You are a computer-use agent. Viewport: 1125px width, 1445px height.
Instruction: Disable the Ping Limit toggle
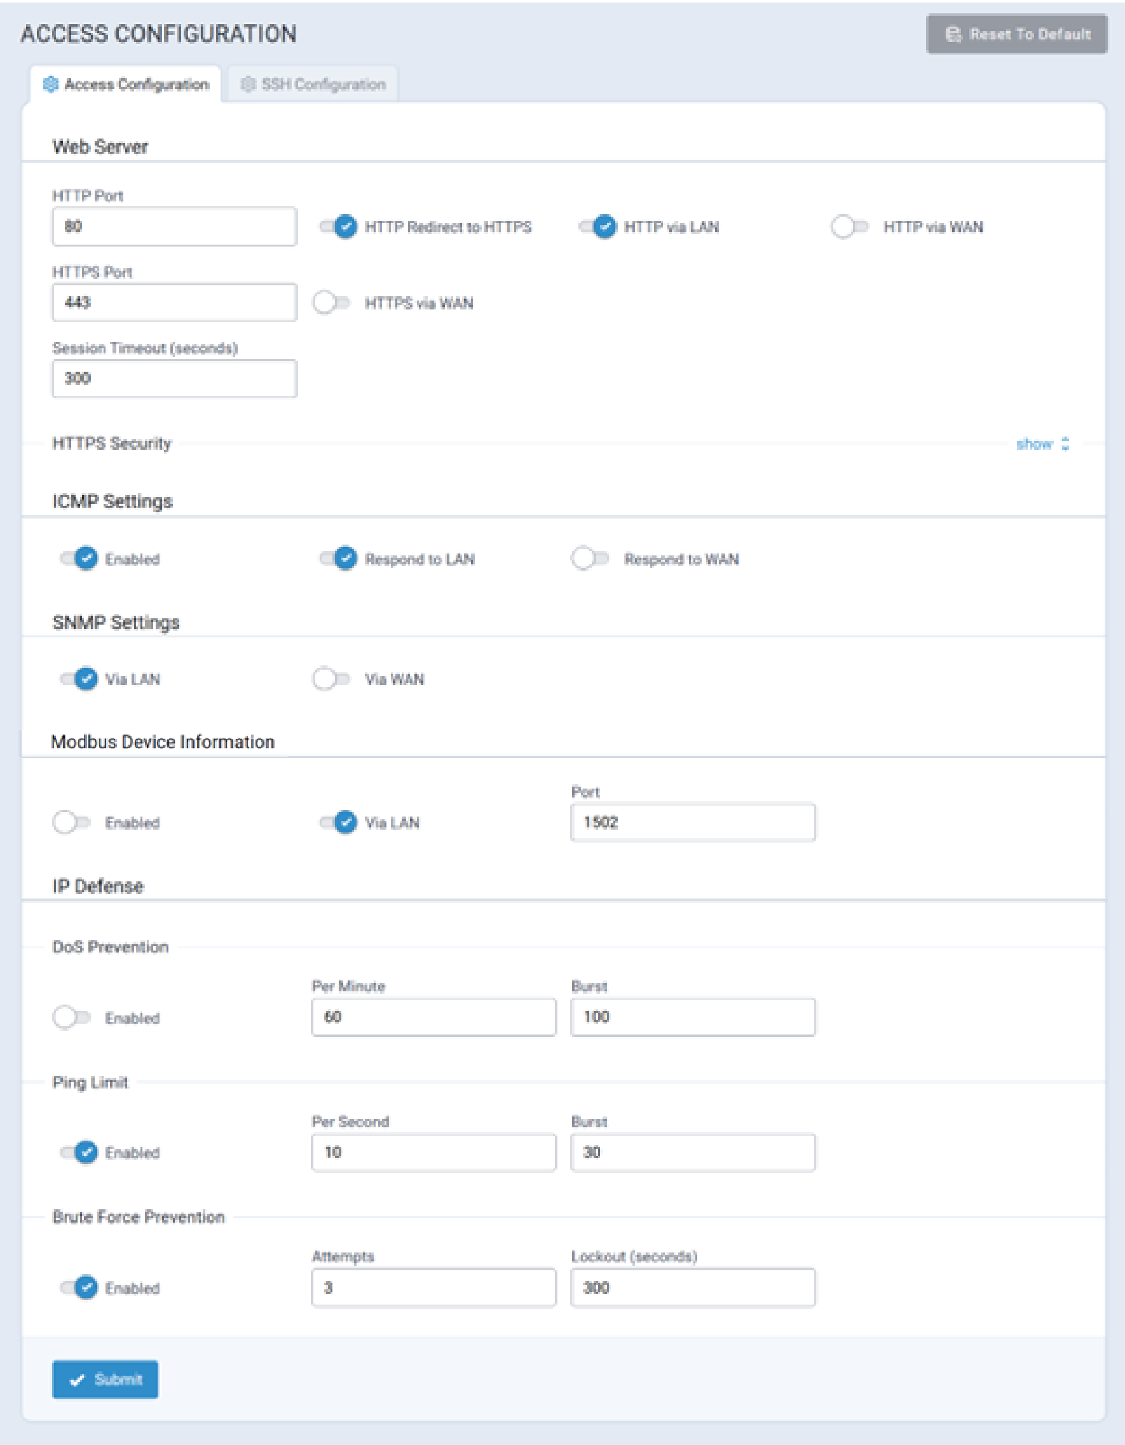tap(79, 1152)
